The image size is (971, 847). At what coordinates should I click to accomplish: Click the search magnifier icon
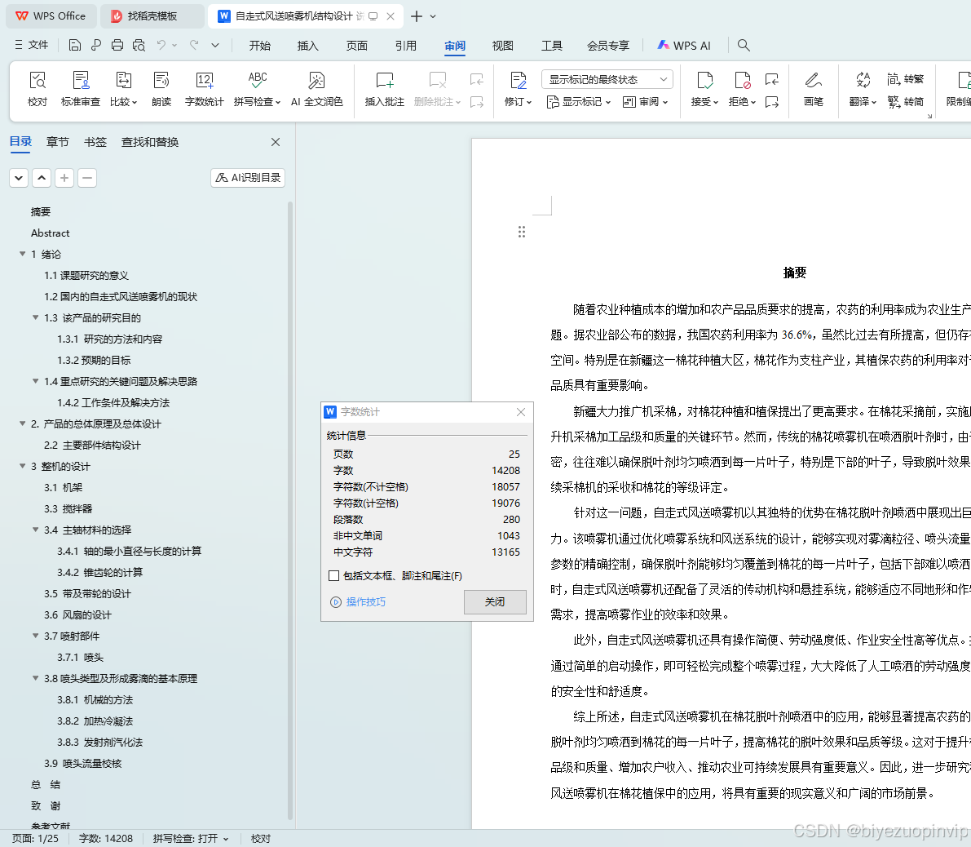click(744, 45)
